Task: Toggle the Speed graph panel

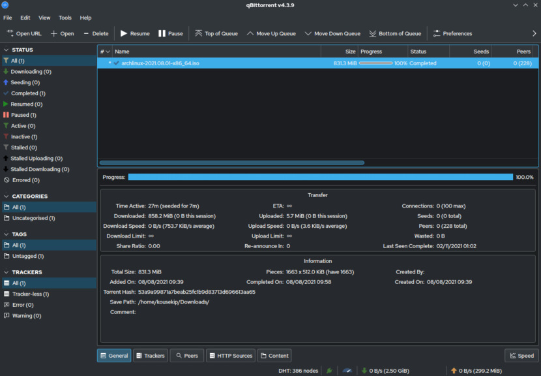Action: (x=521, y=355)
